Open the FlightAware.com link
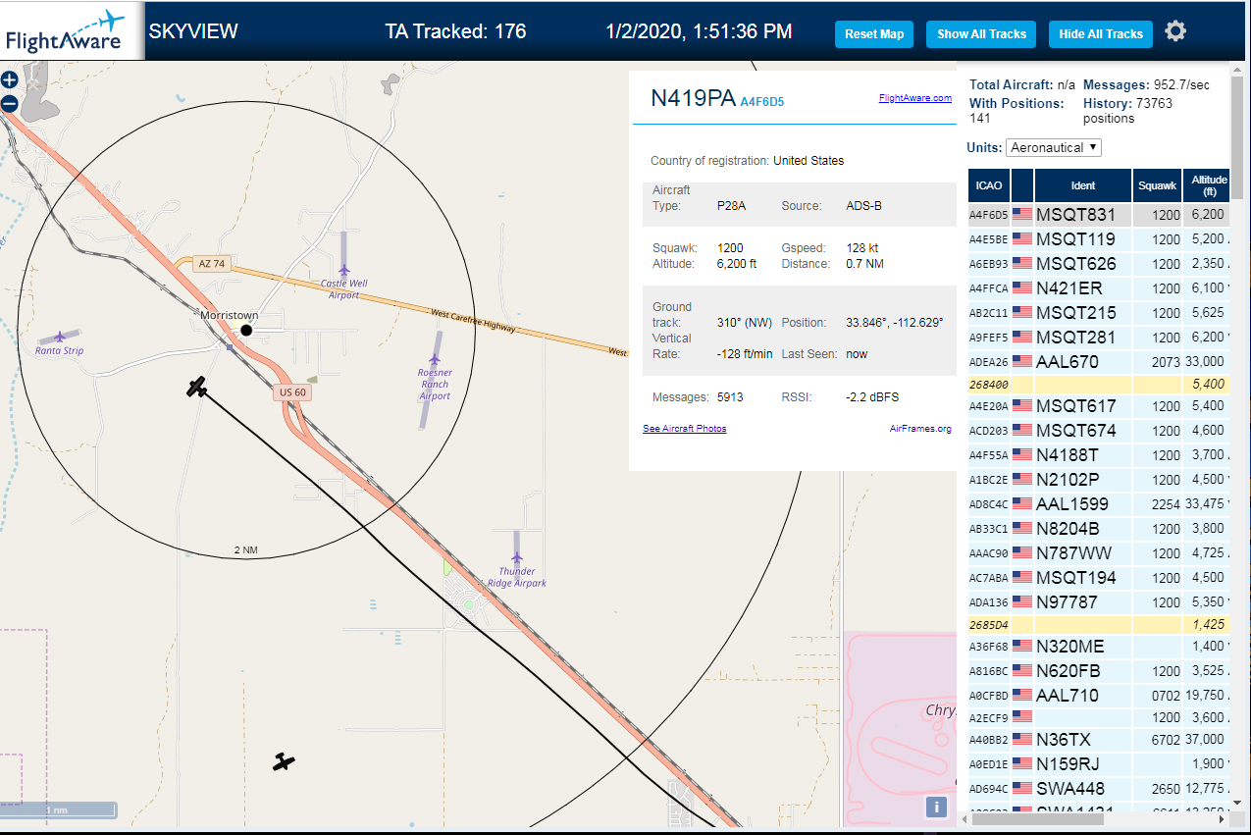1251x835 pixels. [915, 98]
